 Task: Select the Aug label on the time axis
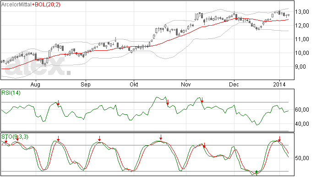35,85
